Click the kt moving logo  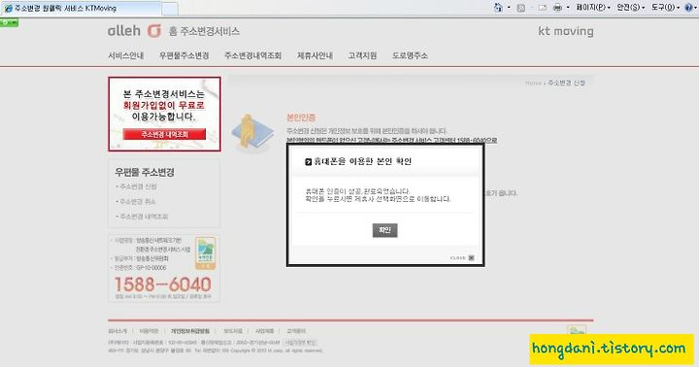(x=566, y=31)
